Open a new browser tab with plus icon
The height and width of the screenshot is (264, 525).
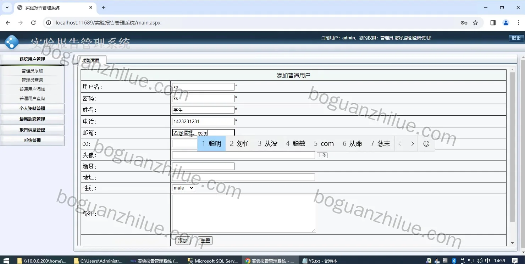tap(104, 7)
